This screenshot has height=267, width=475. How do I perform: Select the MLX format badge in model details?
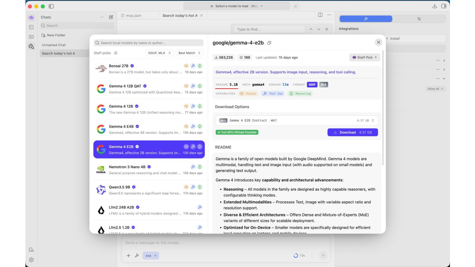tap(324, 85)
